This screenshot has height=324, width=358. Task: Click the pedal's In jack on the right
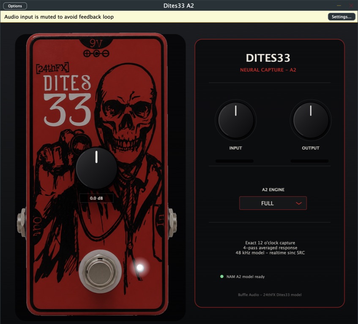click(172, 223)
